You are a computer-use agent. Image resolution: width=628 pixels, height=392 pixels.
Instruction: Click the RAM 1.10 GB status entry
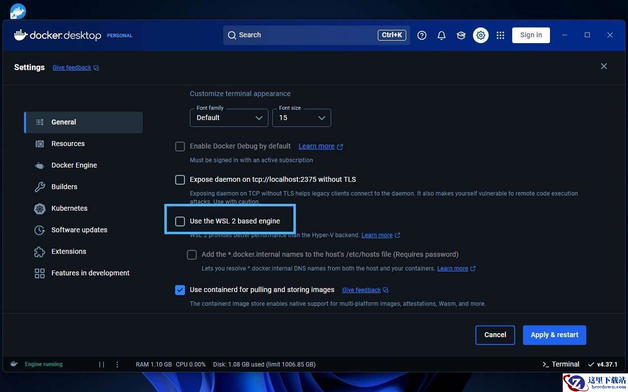154,364
